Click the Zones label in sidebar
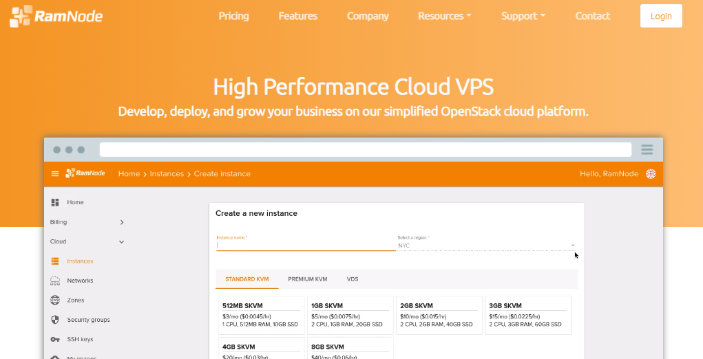The width and height of the screenshot is (703, 359). point(75,301)
